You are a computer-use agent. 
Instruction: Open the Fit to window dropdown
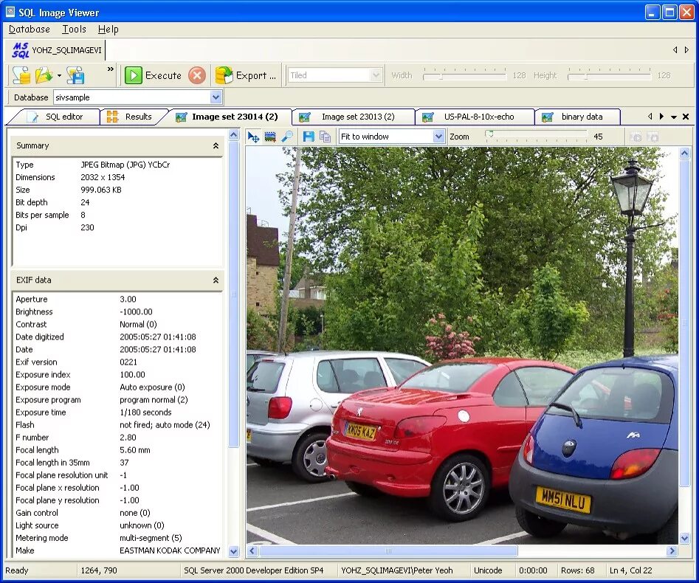(x=438, y=137)
